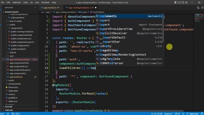
Task: Open app.component.ts in explorer
Action: (18, 73)
